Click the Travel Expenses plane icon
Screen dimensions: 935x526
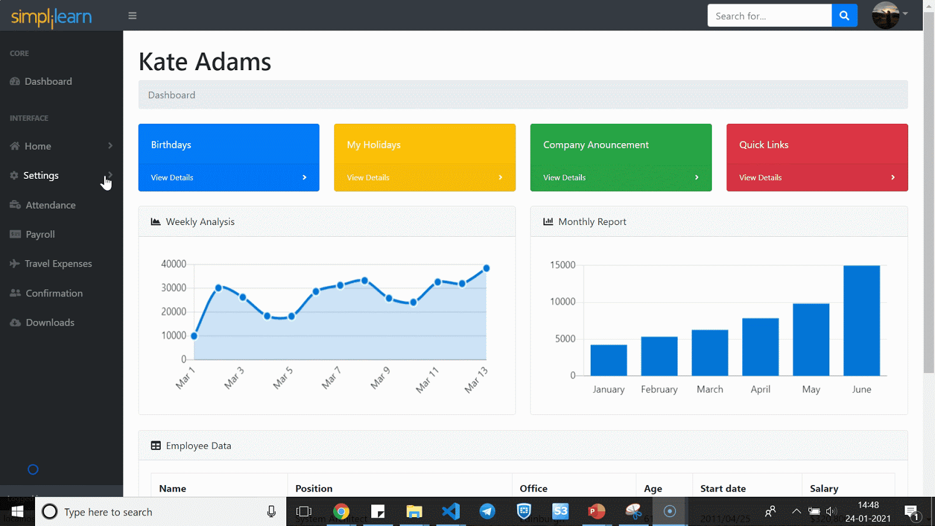(15, 264)
